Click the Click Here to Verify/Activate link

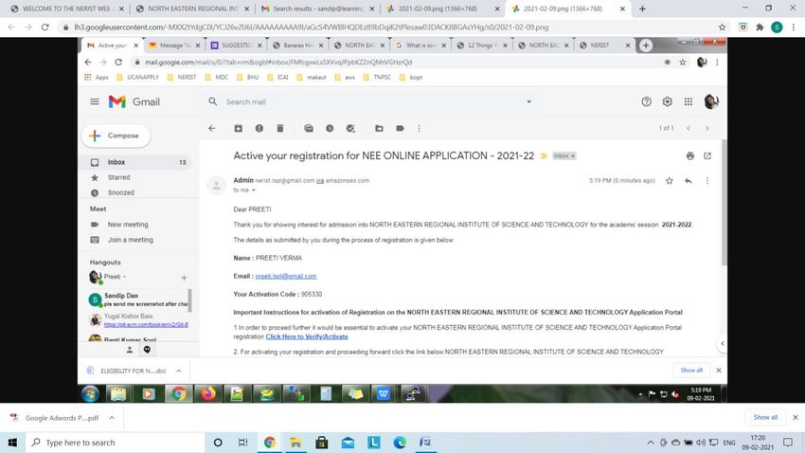click(307, 337)
